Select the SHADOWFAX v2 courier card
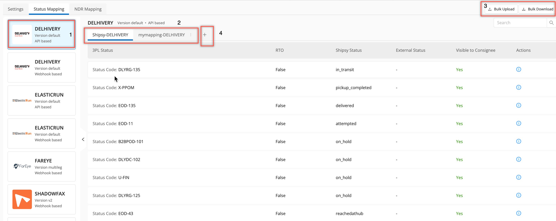Viewport: 556px width, 221px height. tap(41, 199)
